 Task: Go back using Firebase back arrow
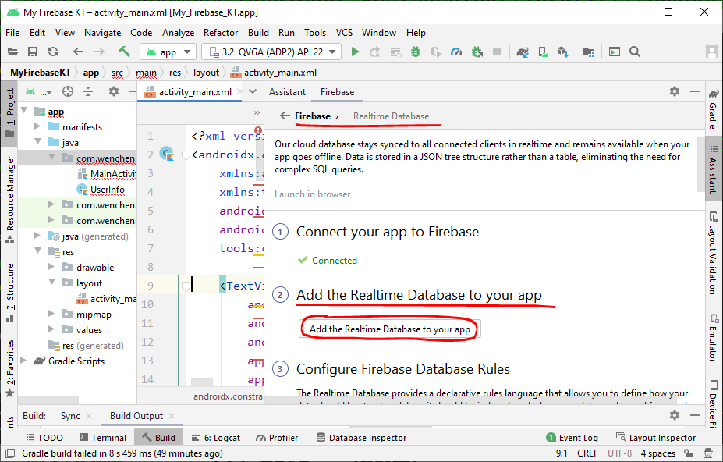[285, 116]
